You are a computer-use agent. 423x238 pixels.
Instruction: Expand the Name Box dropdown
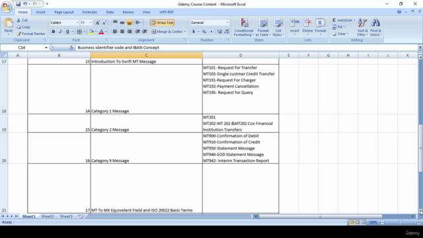[46, 48]
